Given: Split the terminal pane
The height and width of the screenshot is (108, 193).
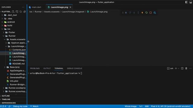Looking at the screenshot, I should coord(182,68).
